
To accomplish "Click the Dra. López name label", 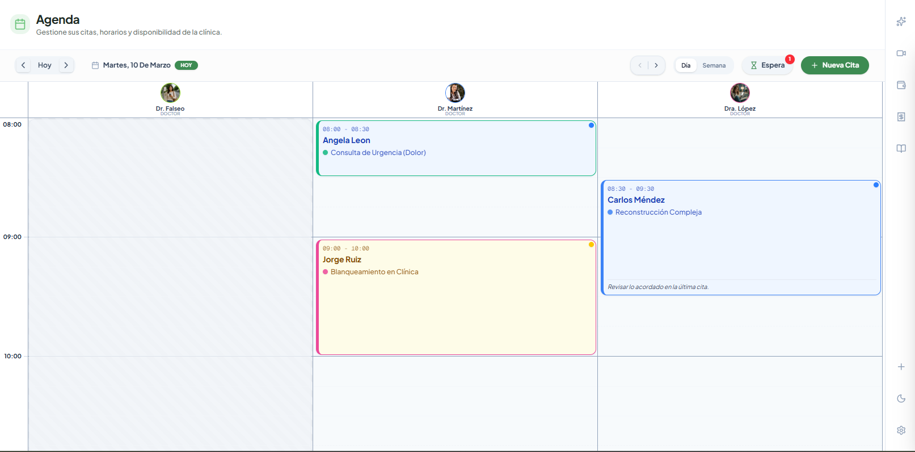I will [x=740, y=108].
